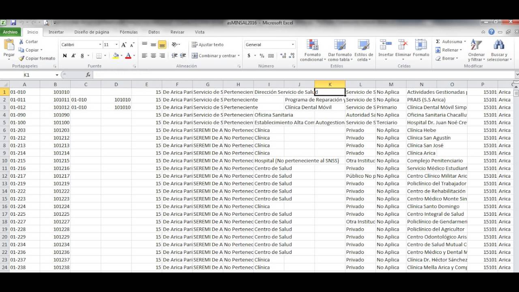Switch to the Fórmulas tab
Image resolution: width=519 pixels, height=292 pixels.
point(129,32)
